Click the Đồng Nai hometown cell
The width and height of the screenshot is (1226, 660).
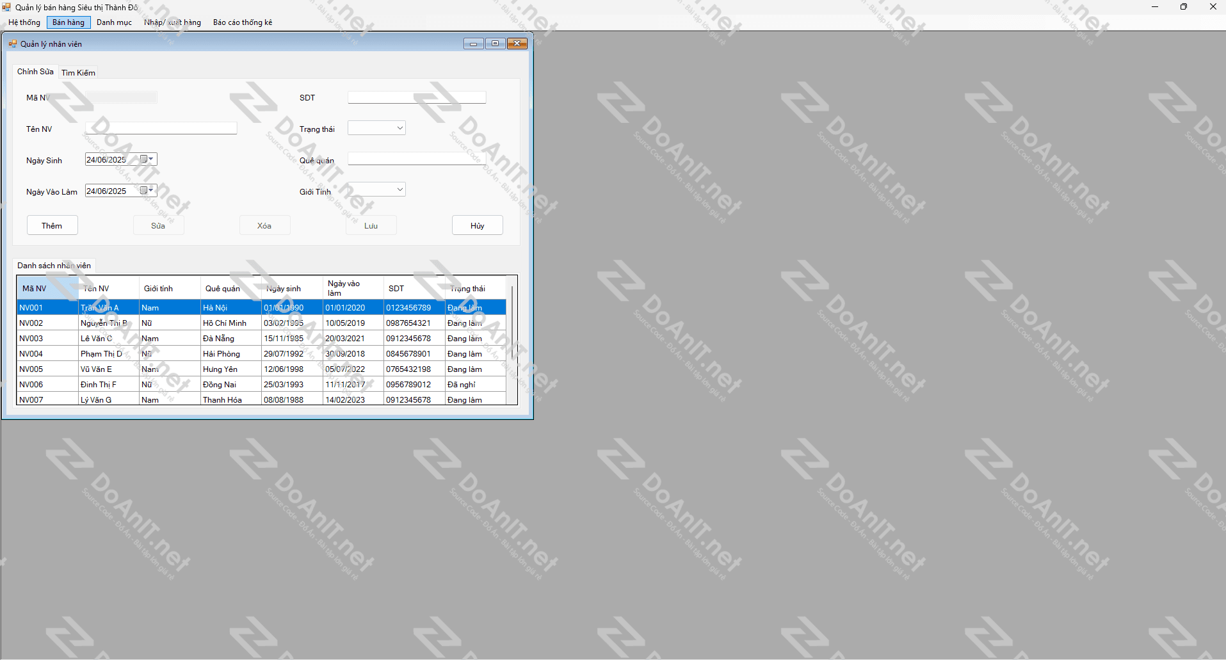click(231, 385)
